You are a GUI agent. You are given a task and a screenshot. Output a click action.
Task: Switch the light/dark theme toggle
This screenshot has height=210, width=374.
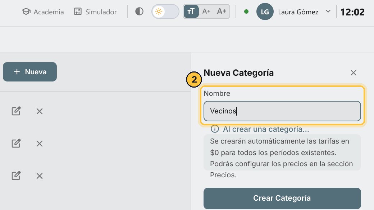coord(165,11)
